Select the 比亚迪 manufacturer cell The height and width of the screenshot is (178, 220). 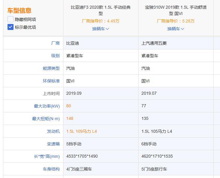pos(101,43)
